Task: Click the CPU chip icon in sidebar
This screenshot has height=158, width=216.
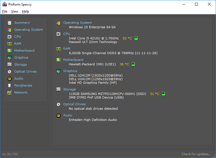Action: point(9,37)
